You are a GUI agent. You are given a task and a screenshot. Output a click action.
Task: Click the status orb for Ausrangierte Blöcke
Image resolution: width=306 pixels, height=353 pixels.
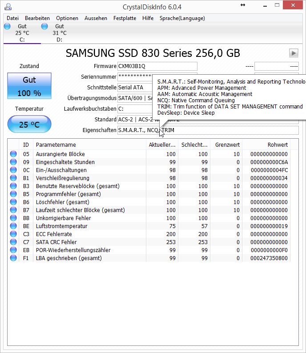point(13,154)
